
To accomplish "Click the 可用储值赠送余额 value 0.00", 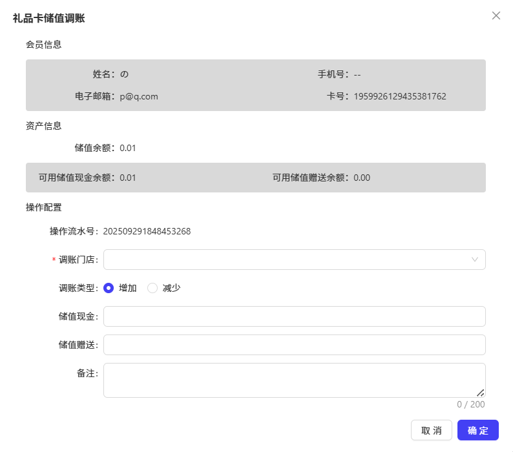I will point(362,178).
